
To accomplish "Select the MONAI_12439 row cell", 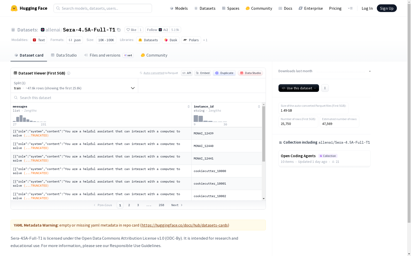I will click(x=227, y=133).
